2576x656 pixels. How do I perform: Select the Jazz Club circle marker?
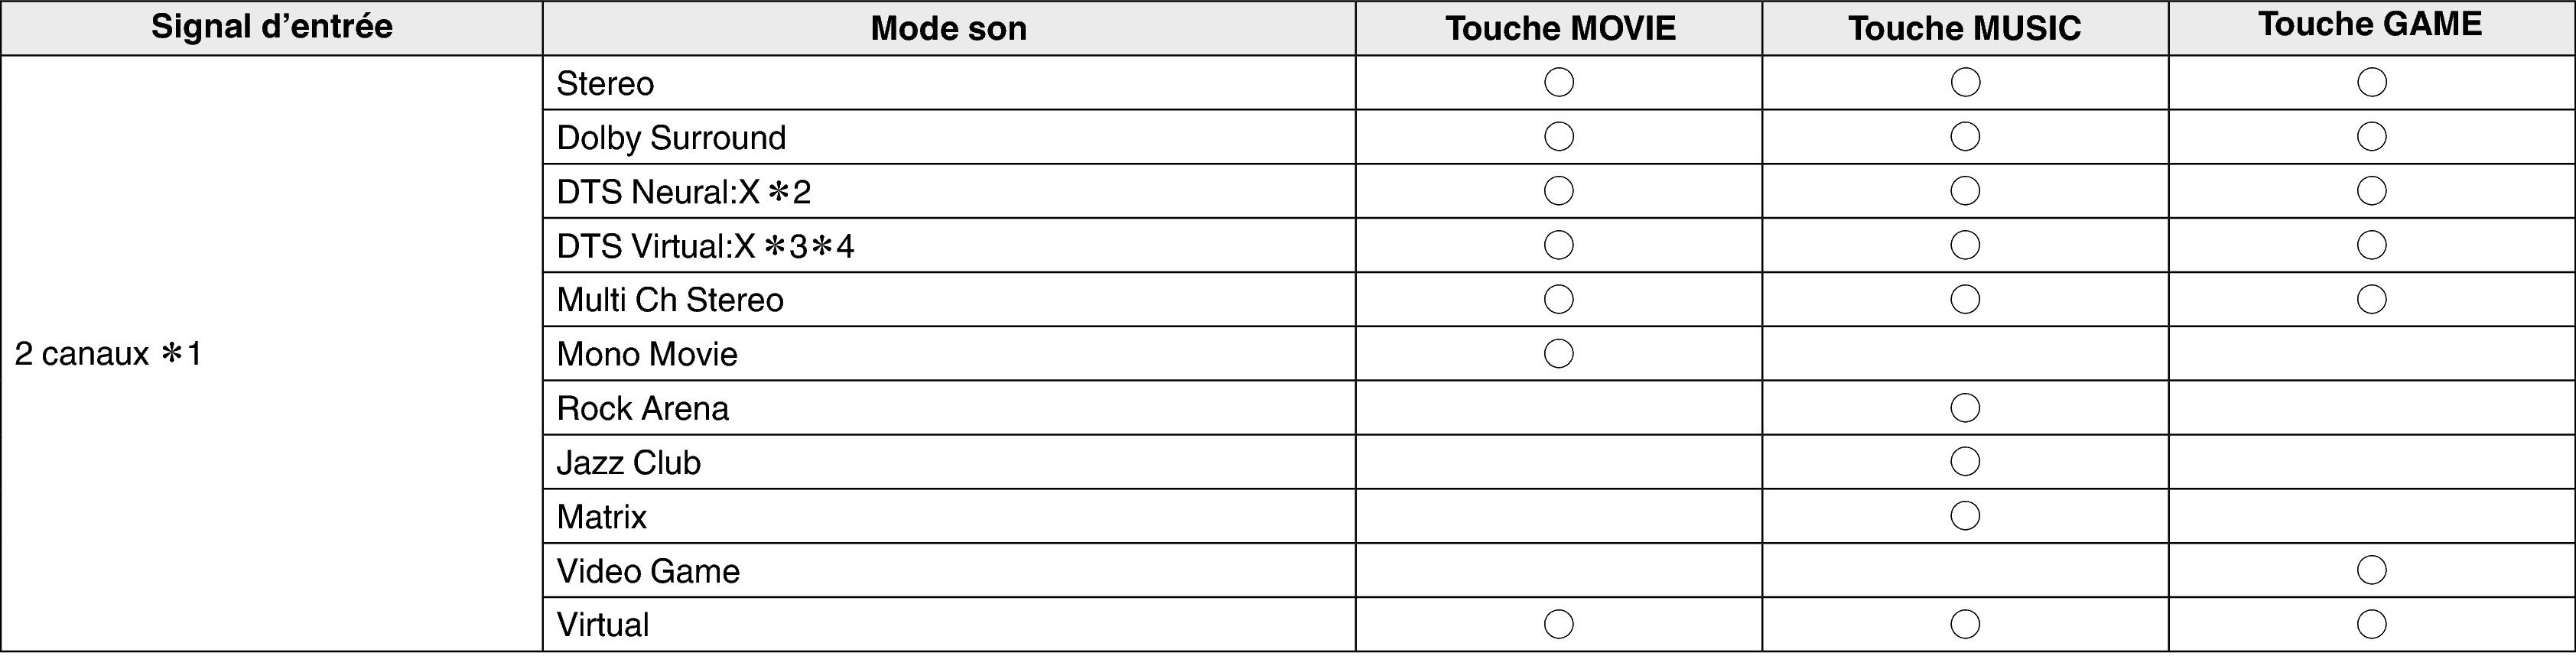[x=1965, y=462]
